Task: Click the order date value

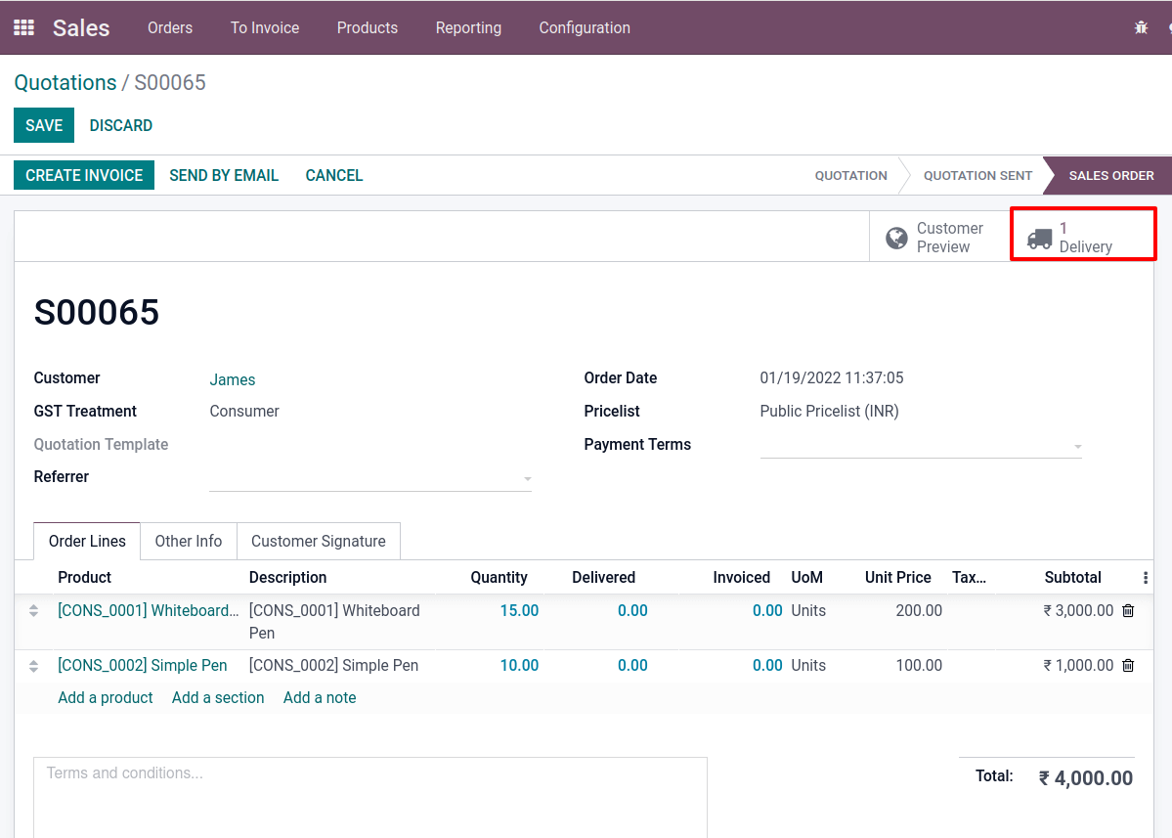Action: tap(831, 378)
